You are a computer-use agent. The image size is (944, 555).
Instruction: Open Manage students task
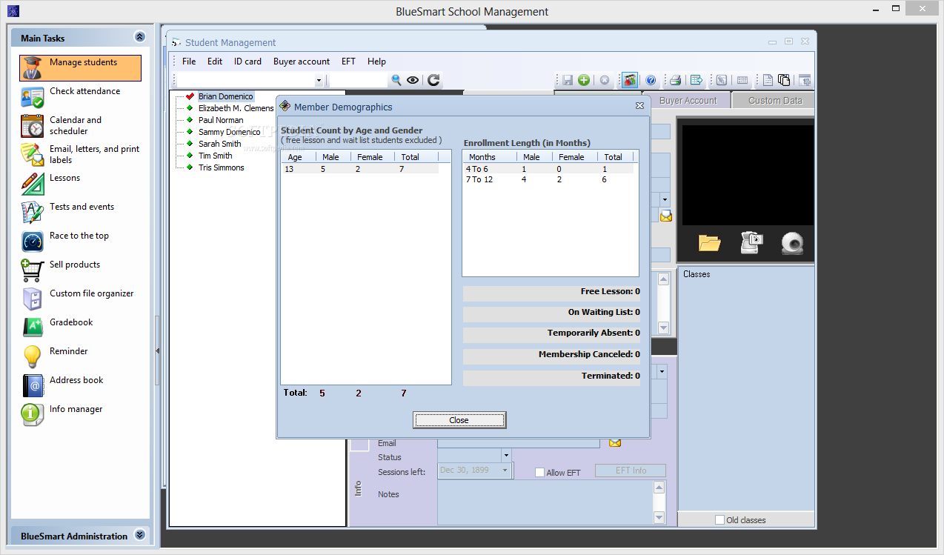[x=80, y=68]
